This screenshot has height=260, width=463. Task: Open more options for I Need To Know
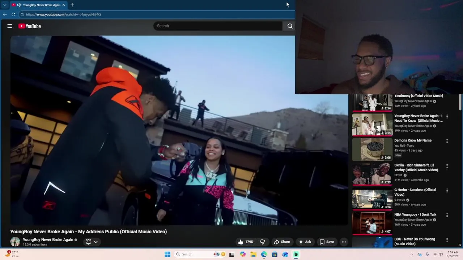pyautogui.click(x=447, y=116)
